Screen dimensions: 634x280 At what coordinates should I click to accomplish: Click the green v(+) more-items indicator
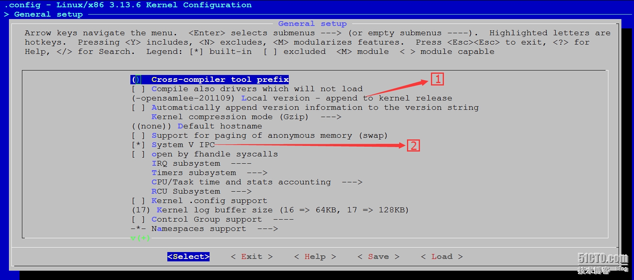[x=141, y=238]
